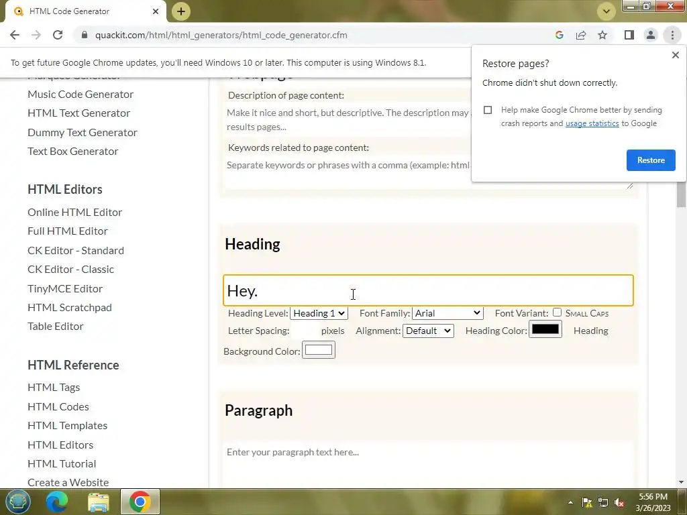Screen dimensions: 687x515
Task: Go back using the browser back arrow
Action: click(x=15, y=35)
